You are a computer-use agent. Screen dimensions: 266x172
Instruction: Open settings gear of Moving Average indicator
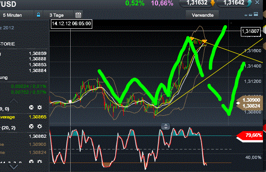pos(40,107)
